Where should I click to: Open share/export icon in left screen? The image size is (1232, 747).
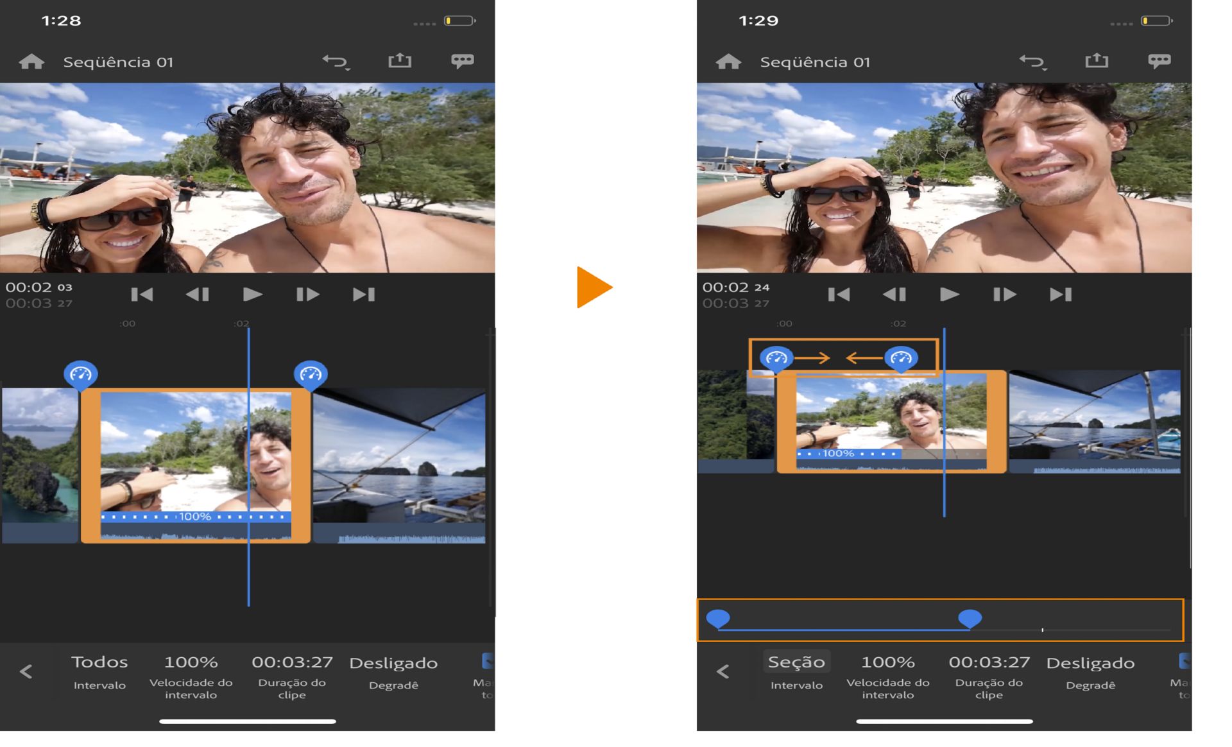pos(399,61)
